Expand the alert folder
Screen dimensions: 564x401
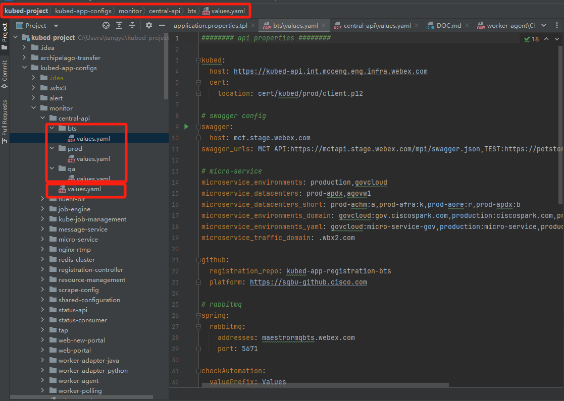[33, 98]
